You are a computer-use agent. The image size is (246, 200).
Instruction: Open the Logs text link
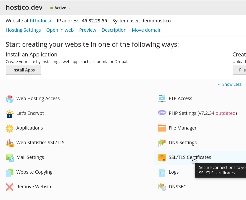coord(174,172)
